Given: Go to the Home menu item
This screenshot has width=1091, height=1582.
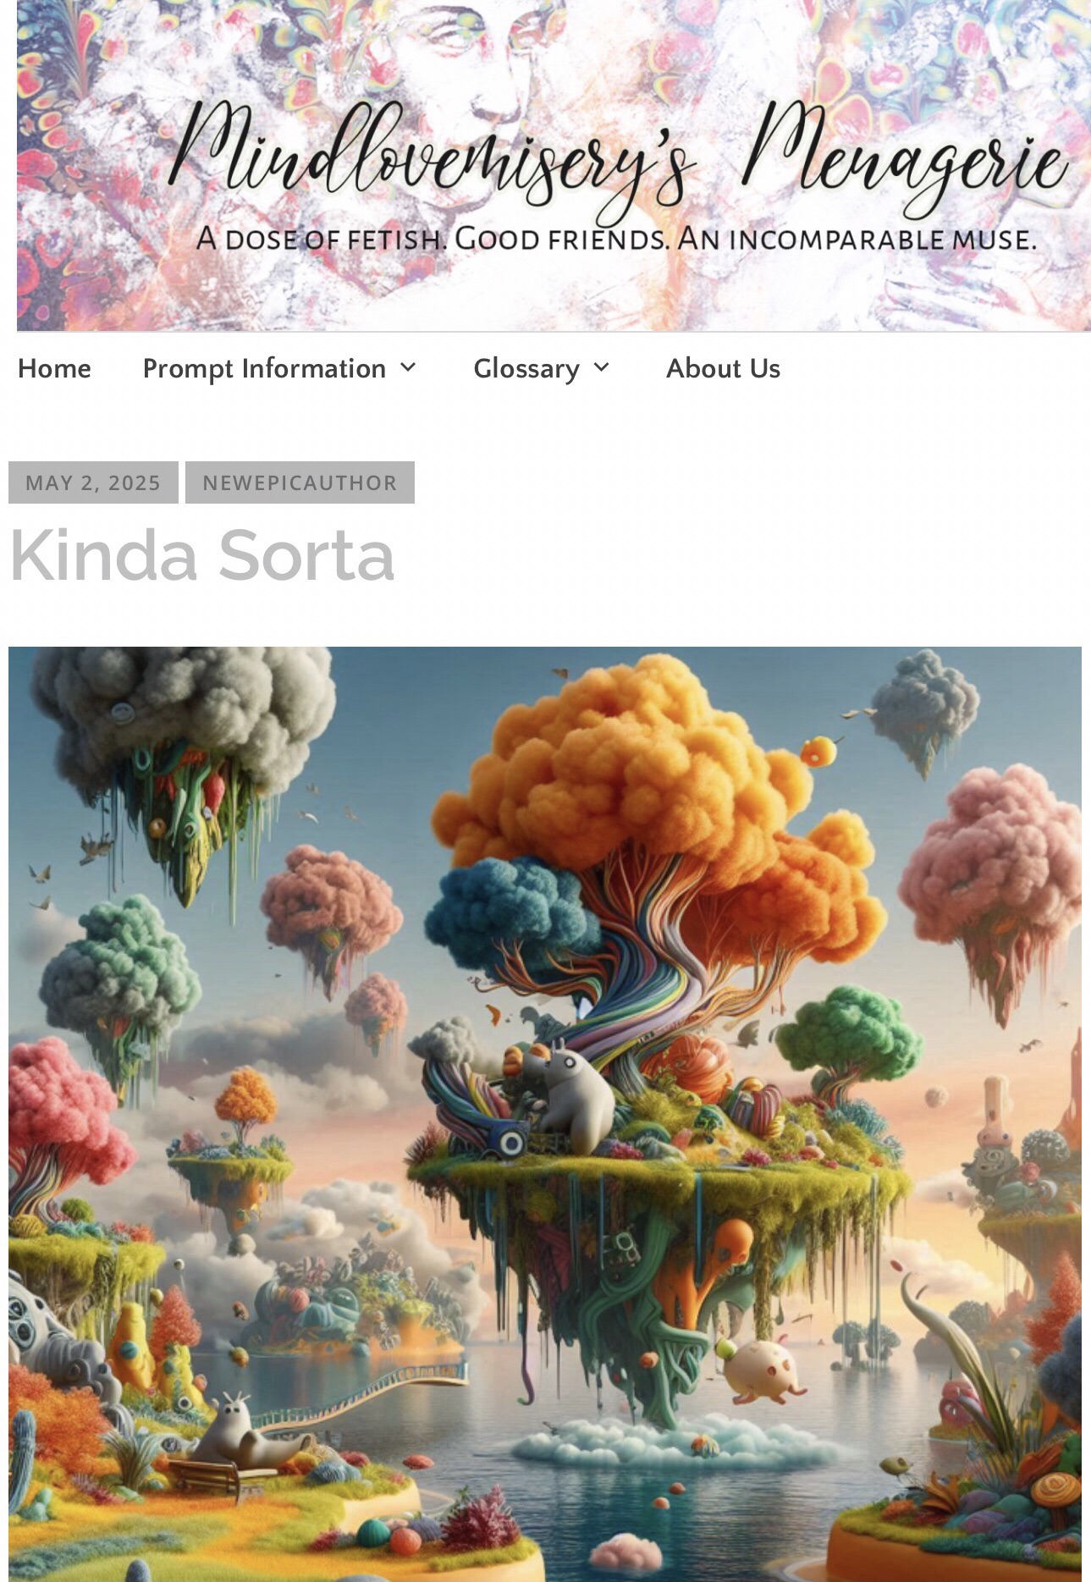Looking at the screenshot, I should (54, 368).
